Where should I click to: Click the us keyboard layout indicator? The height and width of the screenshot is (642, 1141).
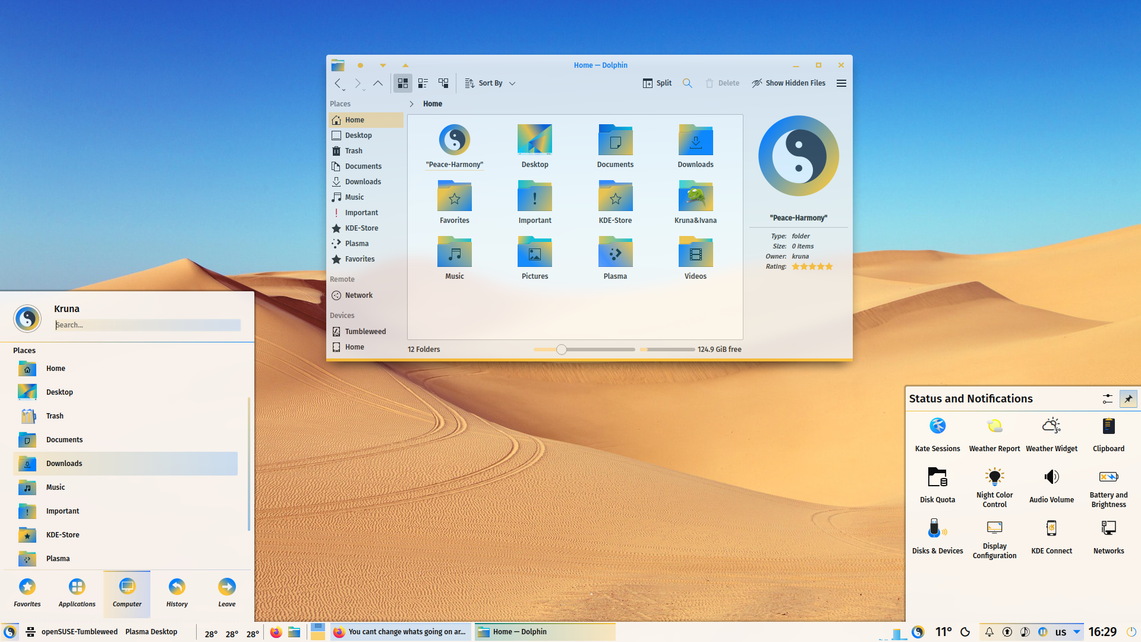click(1061, 632)
